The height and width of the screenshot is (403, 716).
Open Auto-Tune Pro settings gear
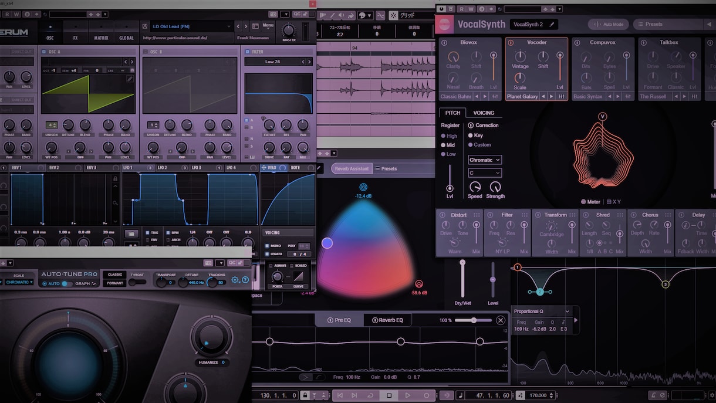click(235, 280)
